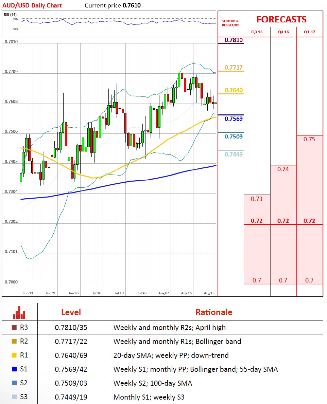Click the Rationale column header
The height and width of the screenshot is (404, 327).
coord(214,312)
